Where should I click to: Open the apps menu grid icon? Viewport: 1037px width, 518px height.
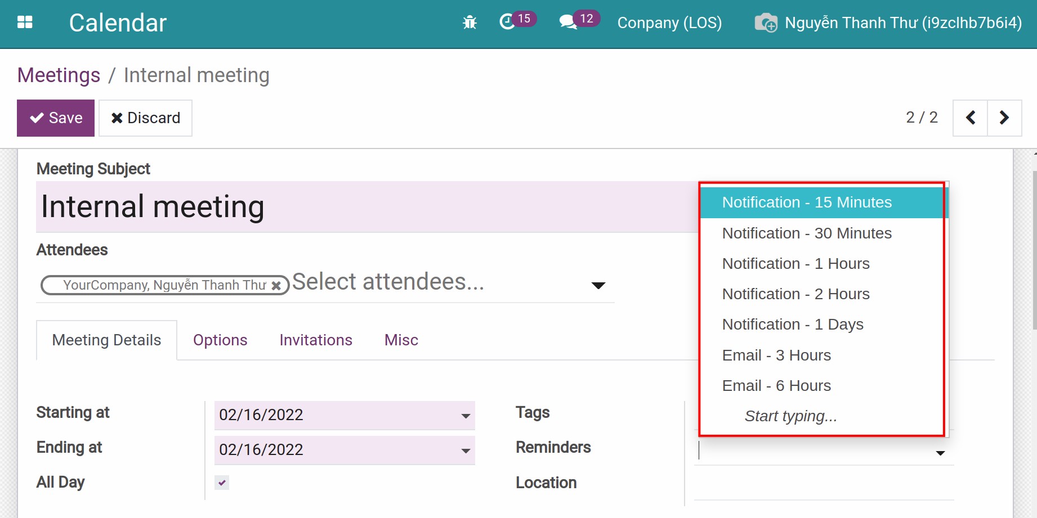coord(24,21)
